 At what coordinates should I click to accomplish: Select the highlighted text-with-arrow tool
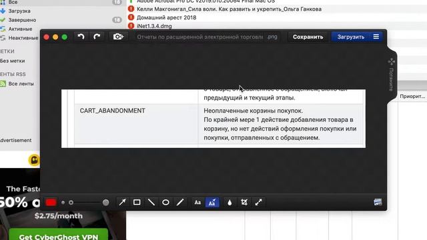click(212, 203)
